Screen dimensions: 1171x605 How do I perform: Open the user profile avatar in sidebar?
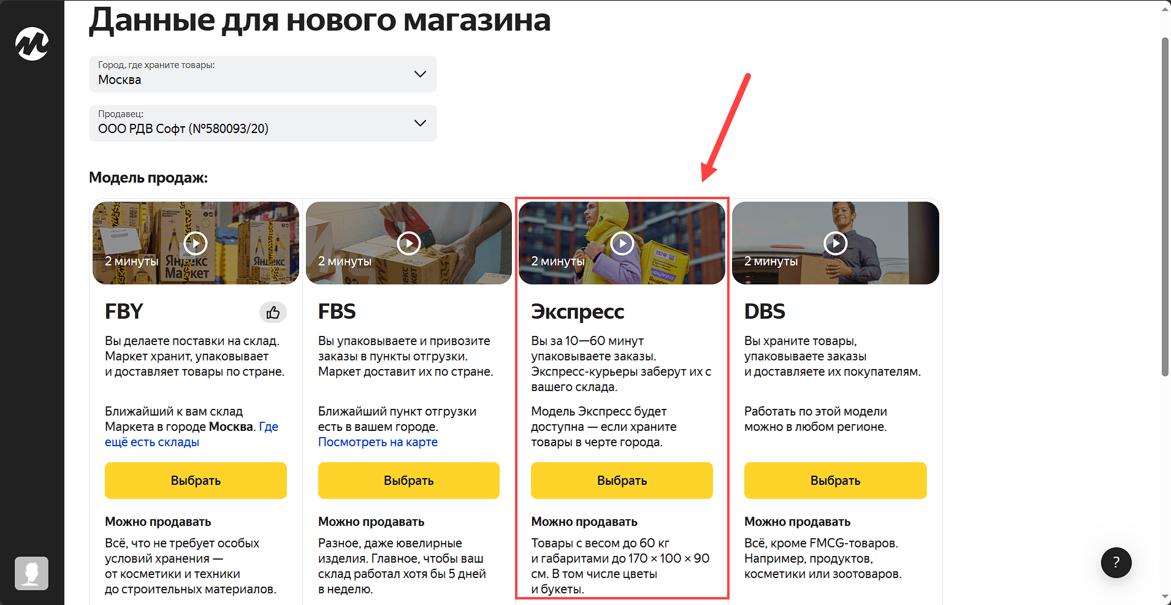click(32, 573)
